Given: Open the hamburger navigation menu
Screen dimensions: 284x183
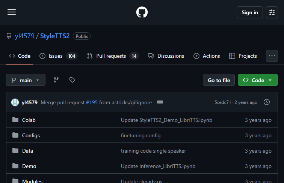Looking at the screenshot, I should point(12,12).
